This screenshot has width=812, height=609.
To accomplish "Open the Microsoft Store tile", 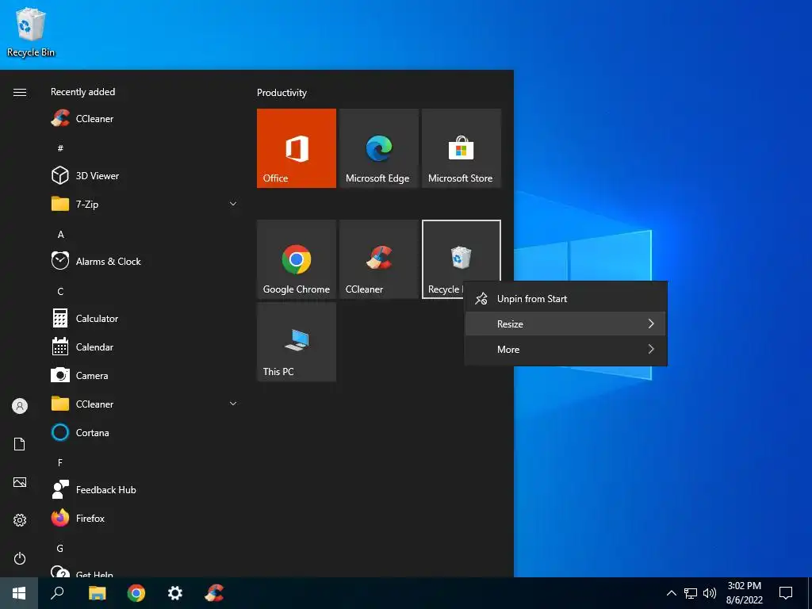I will pos(462,148).
